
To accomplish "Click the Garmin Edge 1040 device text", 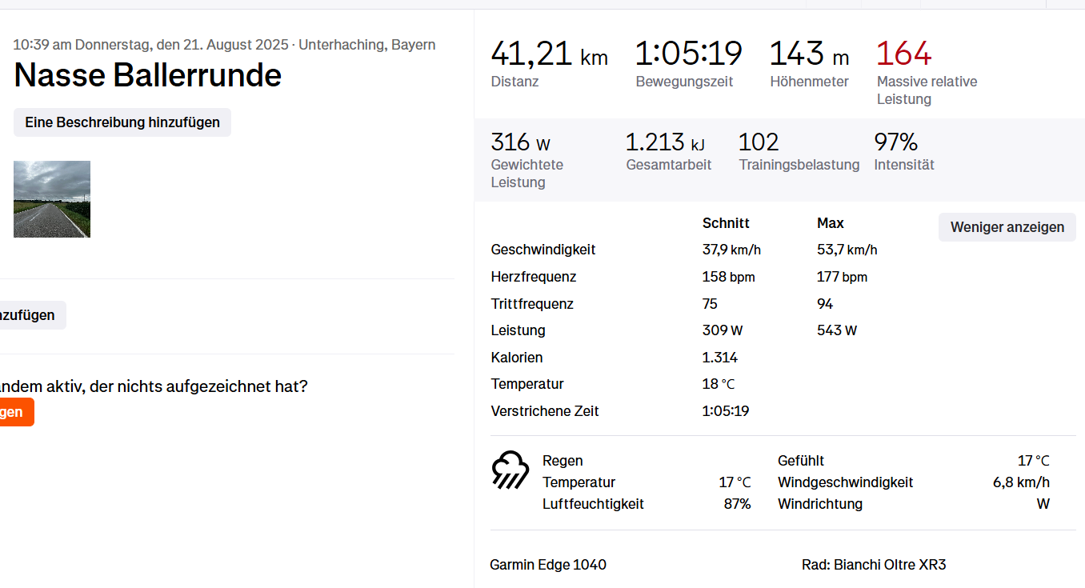I will tap(548, 565).
